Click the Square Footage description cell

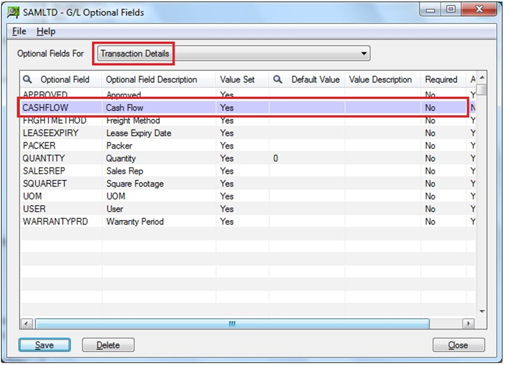tap(159, 183)
